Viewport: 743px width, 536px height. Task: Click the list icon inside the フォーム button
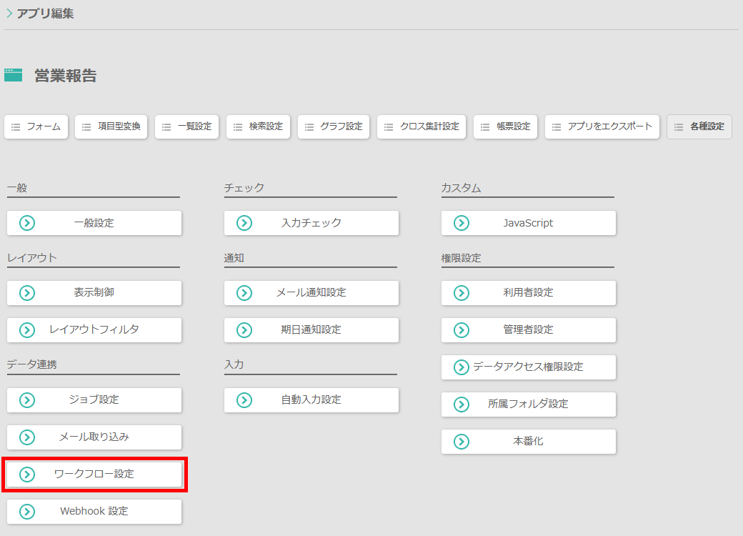coord(16,126)
